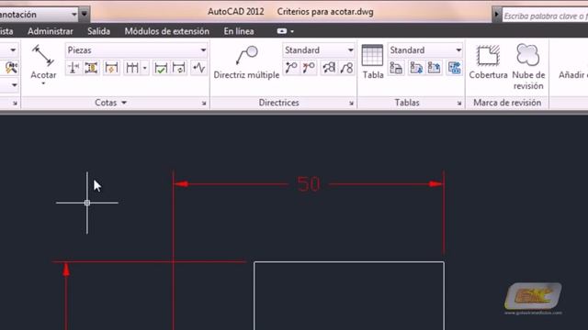Open the ribbon display options arrow

pyautogui.click(x=292, y=31)
